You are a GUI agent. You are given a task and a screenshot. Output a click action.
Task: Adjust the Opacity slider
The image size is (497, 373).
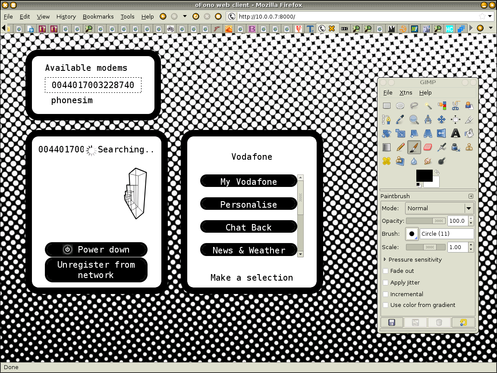pos(426,221)
